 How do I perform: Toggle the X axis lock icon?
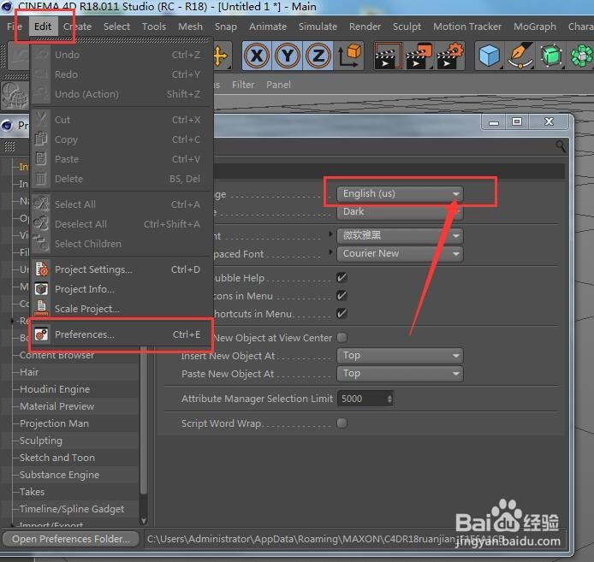point(258,56)
